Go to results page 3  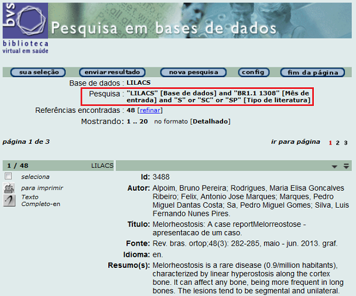[345, 143]
